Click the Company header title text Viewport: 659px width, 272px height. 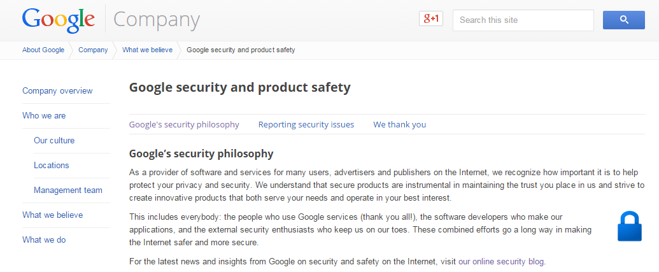pyautogui.click(x=157, y=20)
